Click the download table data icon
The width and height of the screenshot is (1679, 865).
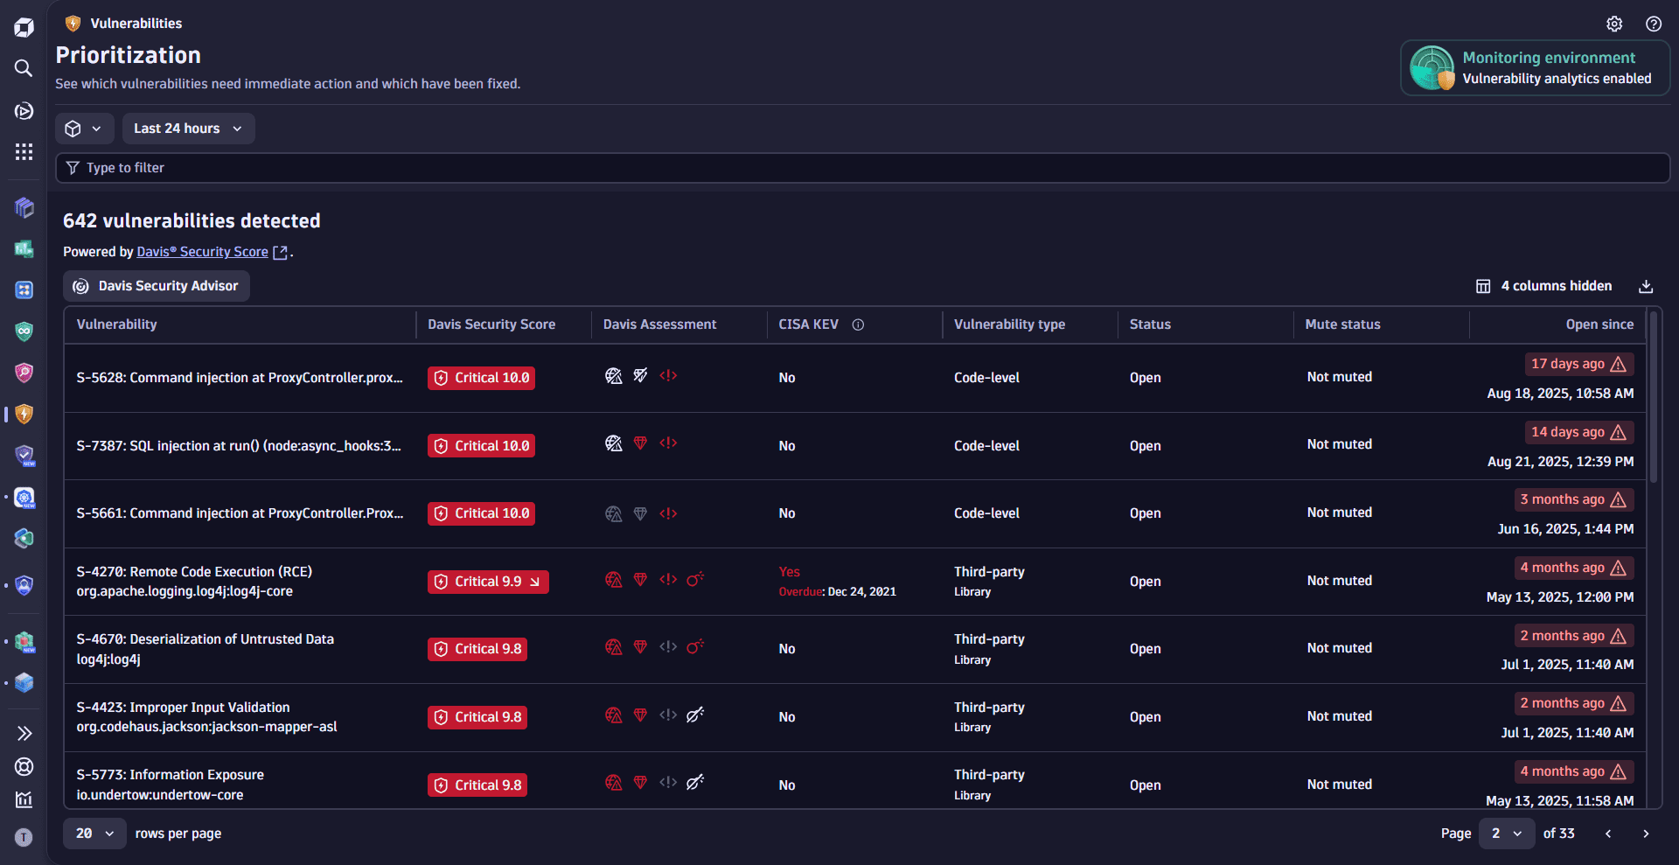click(1646, 286)
